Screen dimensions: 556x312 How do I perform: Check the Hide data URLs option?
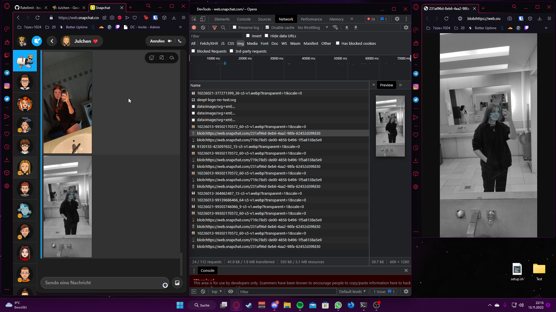pos(266,36)
